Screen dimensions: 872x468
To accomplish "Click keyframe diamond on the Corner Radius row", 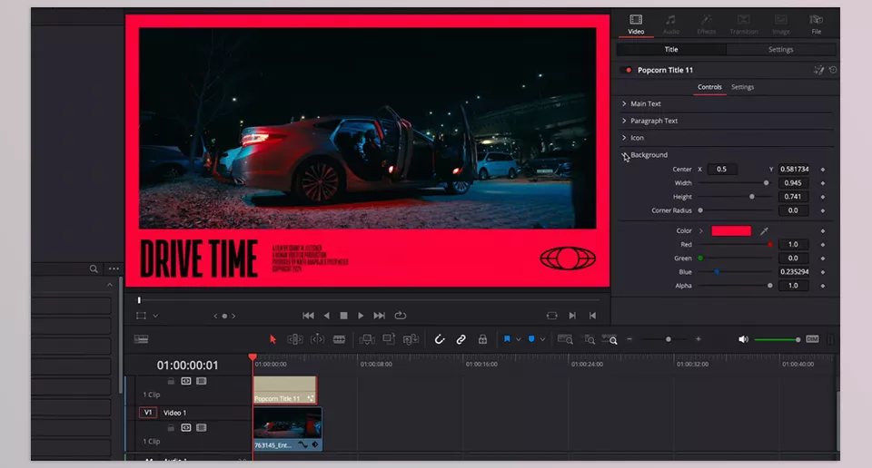I will tap(823, 211).
